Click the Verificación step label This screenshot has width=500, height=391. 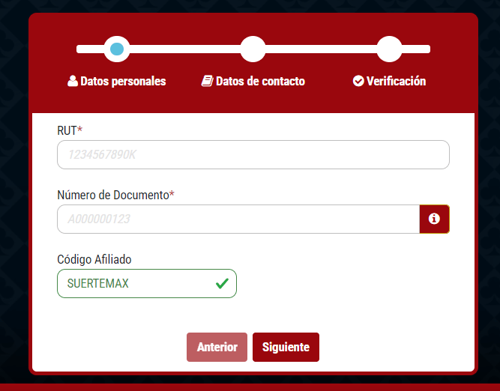pyautogui.click(x=396, y=81)
